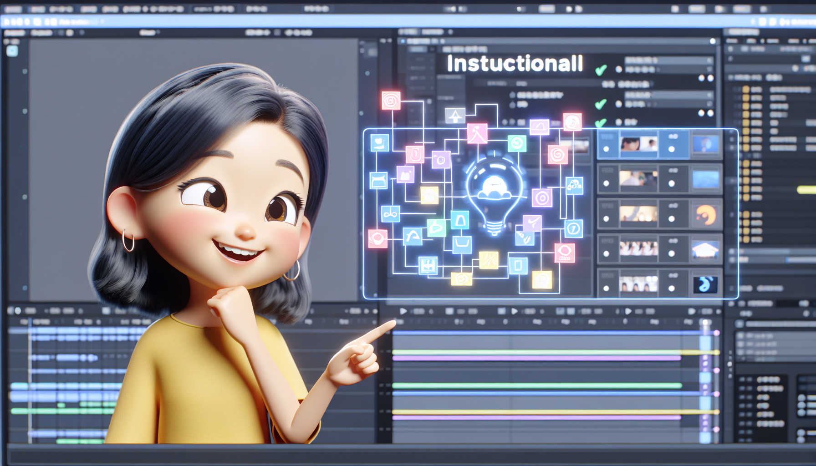Click the playhead marker at timeline right end
Viewport: 816px width, 466px height.
705,323
